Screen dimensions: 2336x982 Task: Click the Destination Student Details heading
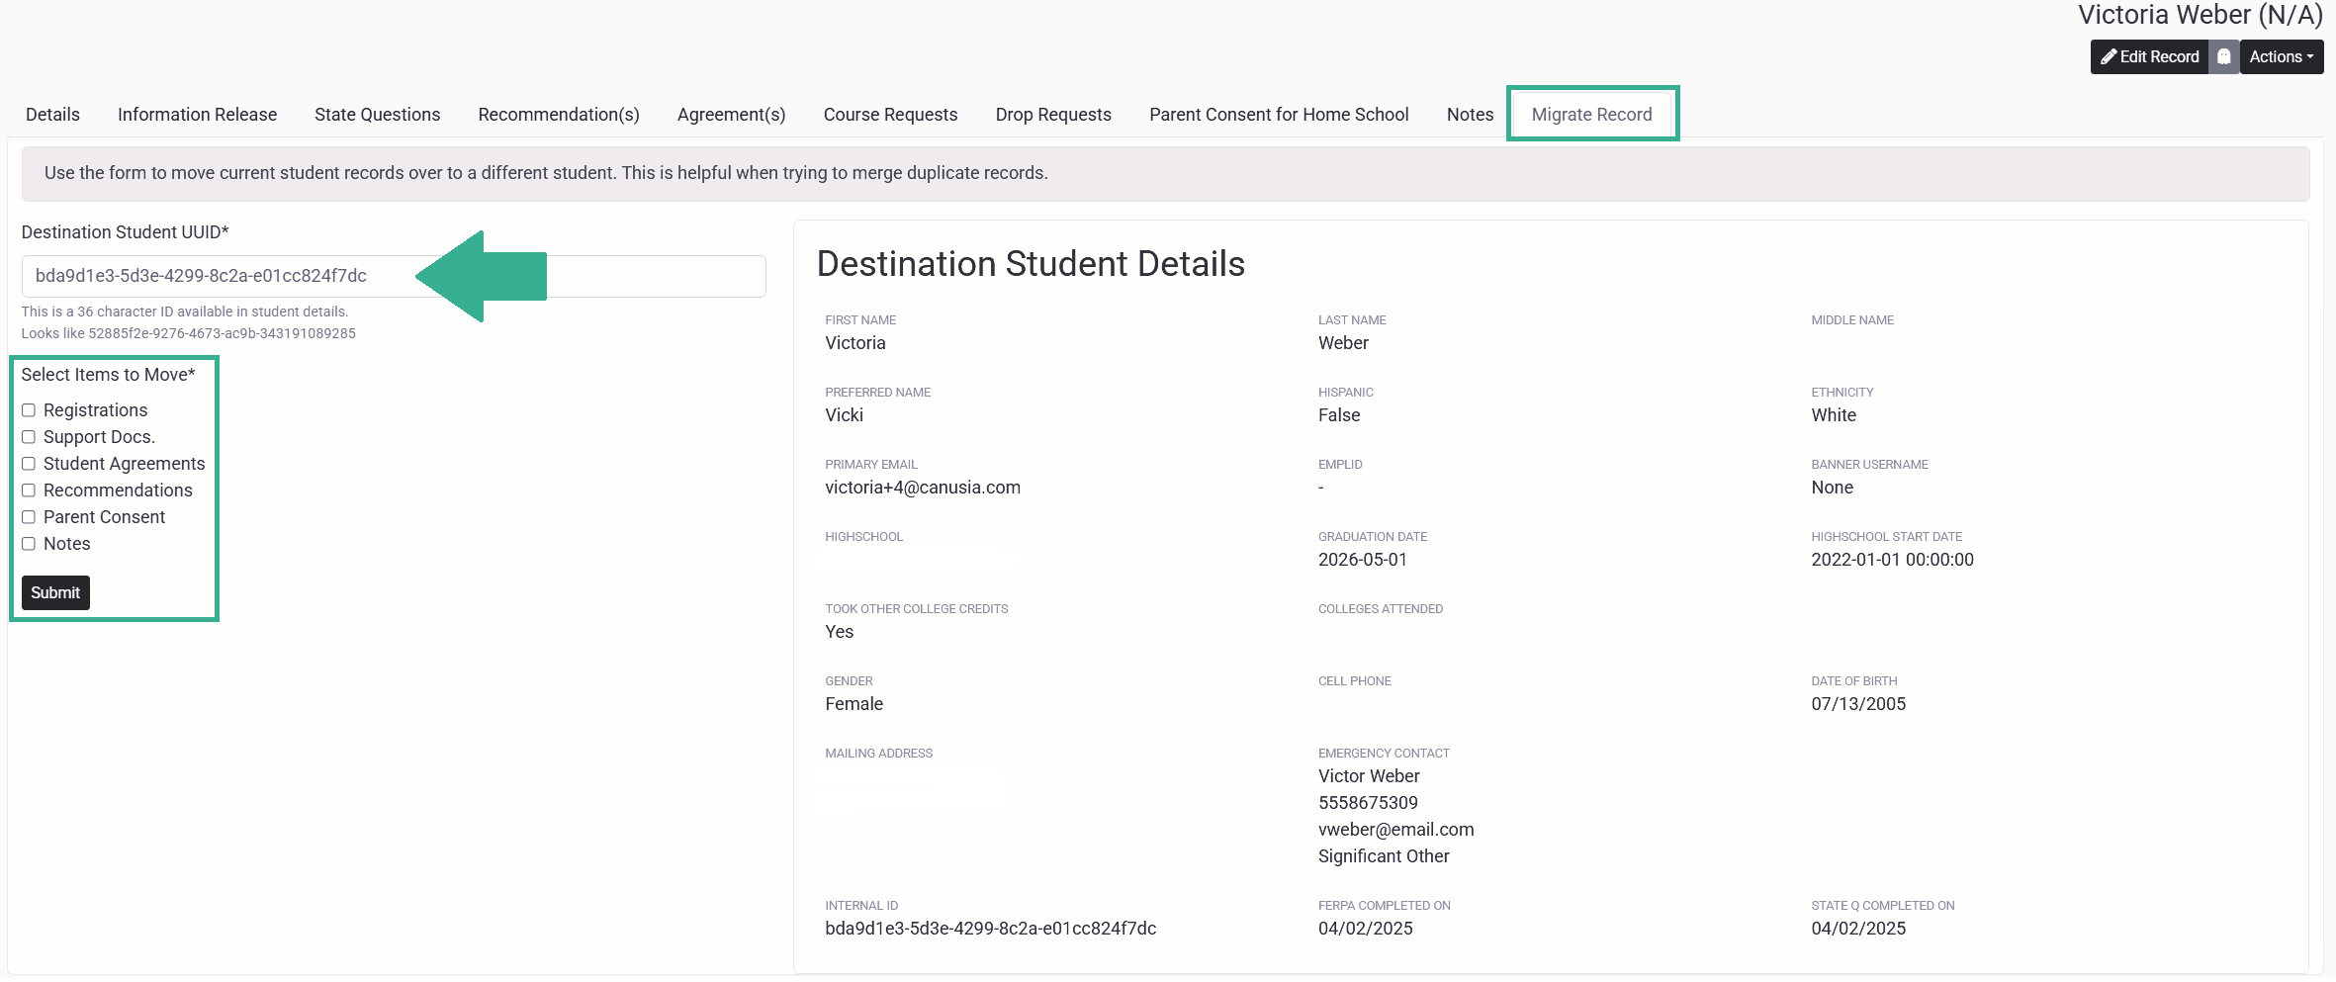[1031, 264]
